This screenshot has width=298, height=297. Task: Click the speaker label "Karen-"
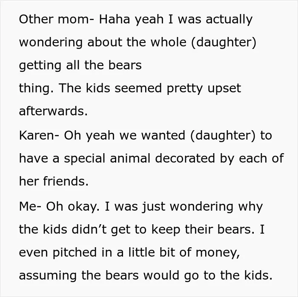tap(39, 135)
